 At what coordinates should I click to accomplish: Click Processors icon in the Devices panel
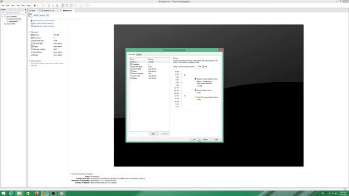[x=32, y=38]
